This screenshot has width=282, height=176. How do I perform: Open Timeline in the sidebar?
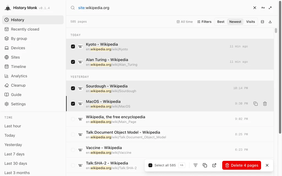[x=33, y=67]
